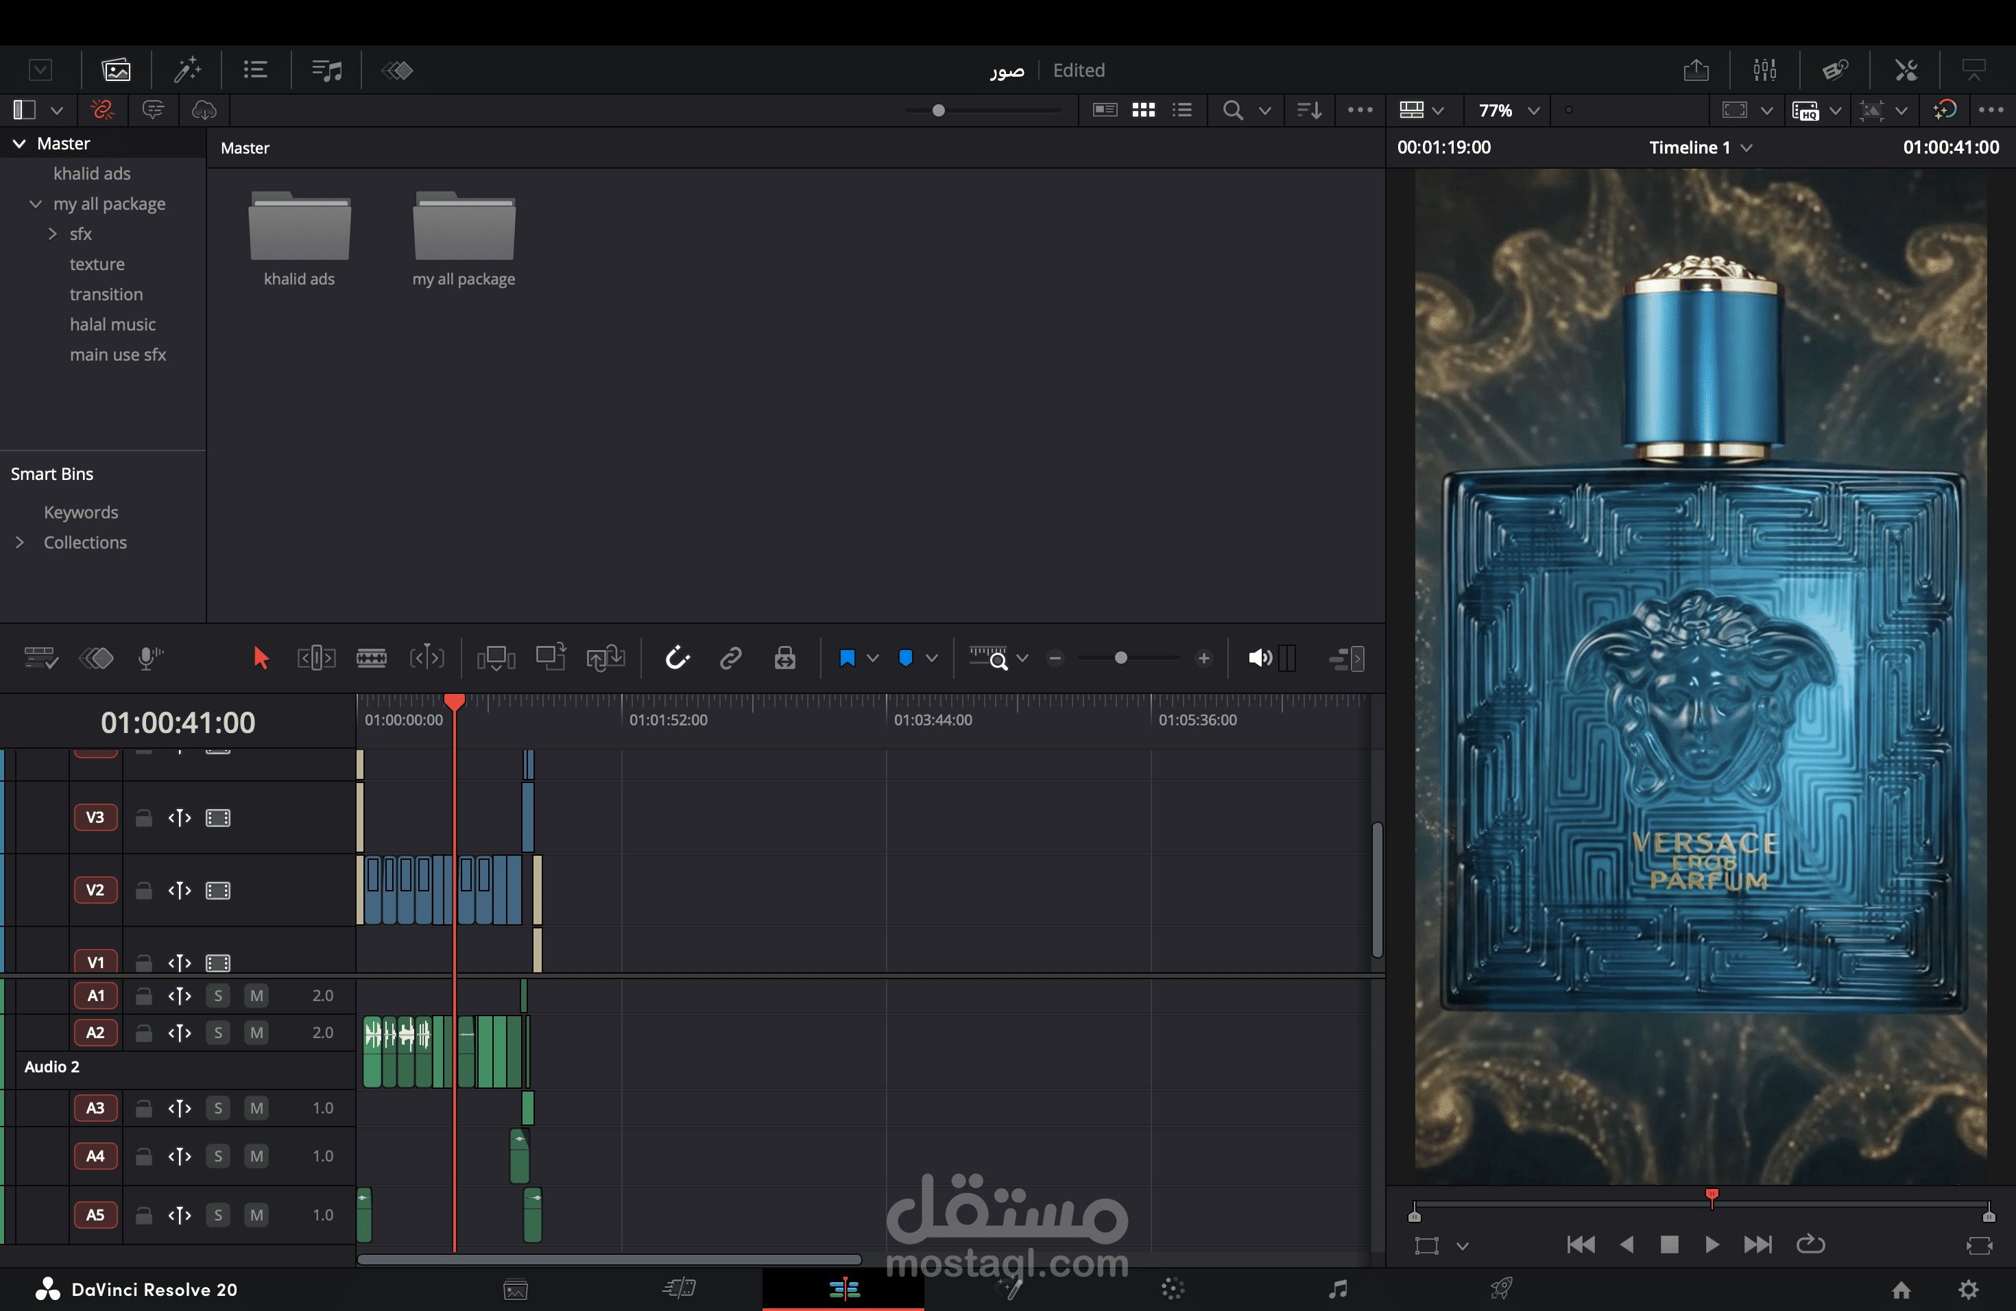Screen dimensions: 2016x1311
Task: Switch to the Deliver page
Action: coord(1501,1289)
